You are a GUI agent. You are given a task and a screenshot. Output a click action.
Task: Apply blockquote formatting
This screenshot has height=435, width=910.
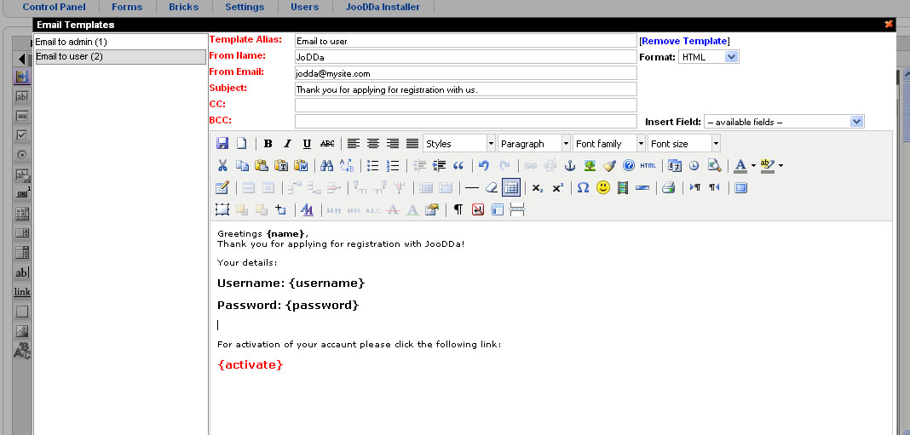[458, 165]
